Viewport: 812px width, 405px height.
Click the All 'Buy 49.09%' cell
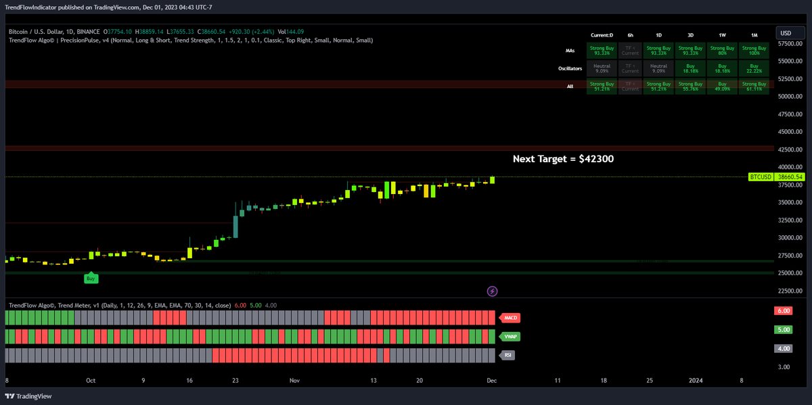(722, 87)
